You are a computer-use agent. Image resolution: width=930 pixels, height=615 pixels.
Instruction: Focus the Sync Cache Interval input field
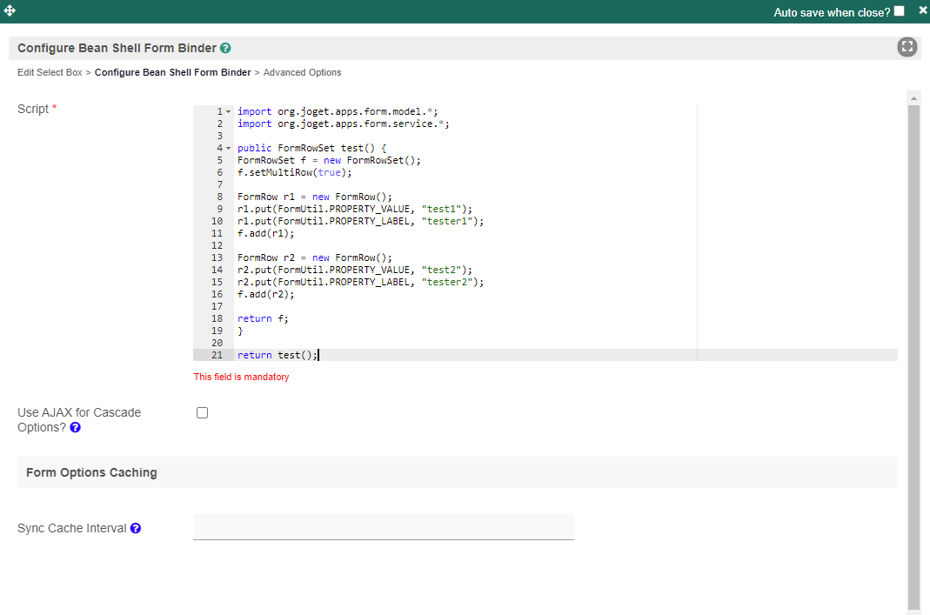383,527
